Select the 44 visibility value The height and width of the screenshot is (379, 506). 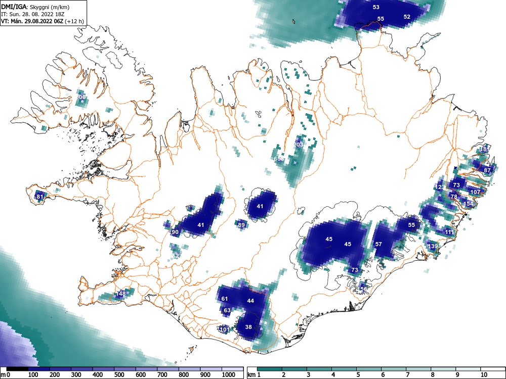(250, 301)
